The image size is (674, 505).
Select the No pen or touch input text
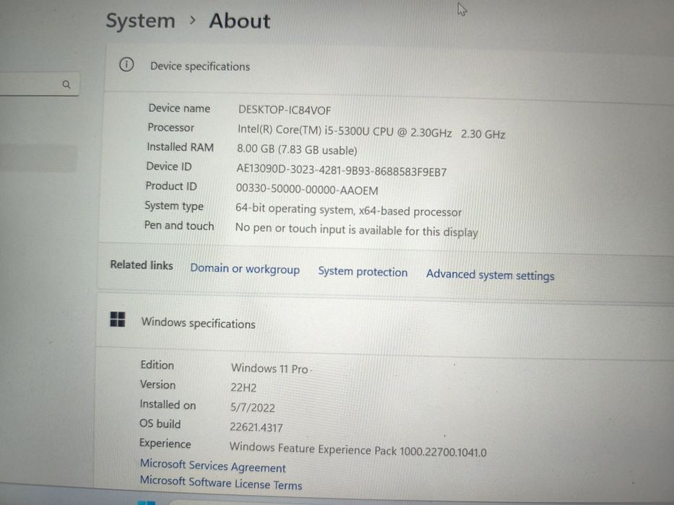(356, 229)
